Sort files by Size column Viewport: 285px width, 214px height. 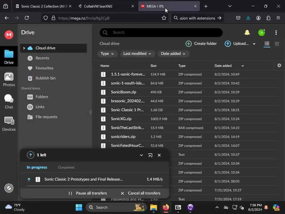pyautogui.click(x=153, y=66)
